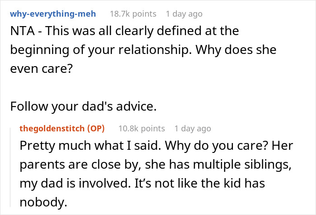The width and height of the screenshot is (316, 215).
Task: Open the OP reply's 1 day ago timestamp
Action: [193, 129]
